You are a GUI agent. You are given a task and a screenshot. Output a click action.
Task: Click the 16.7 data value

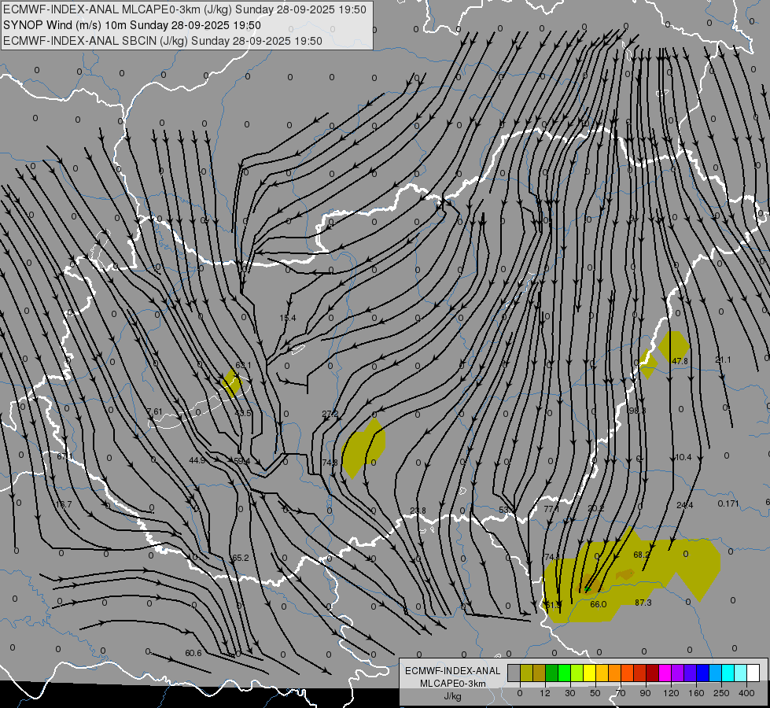64,504
